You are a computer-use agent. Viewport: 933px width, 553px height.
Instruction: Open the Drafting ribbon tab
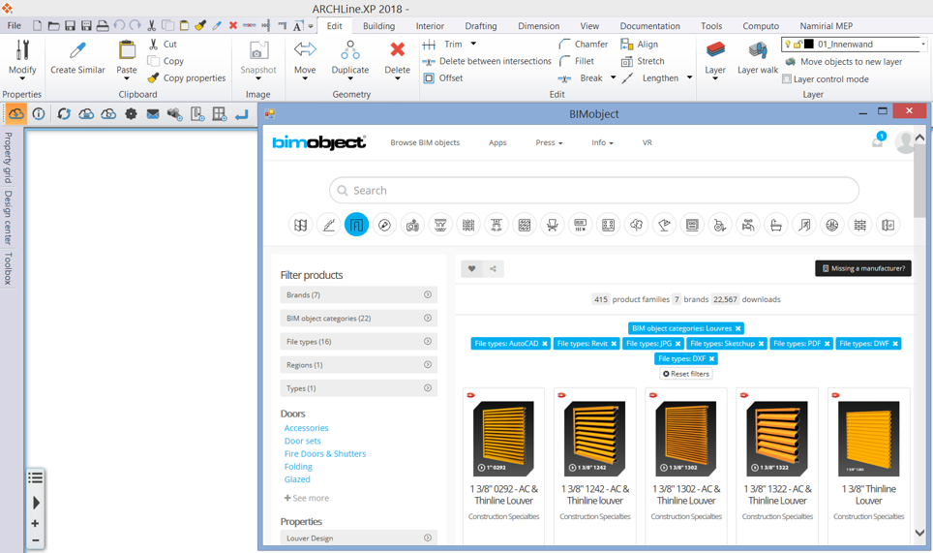481,26
